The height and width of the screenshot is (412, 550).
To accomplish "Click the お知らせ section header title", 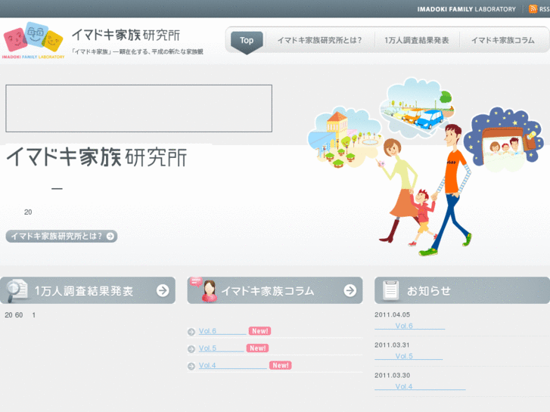I will 429,291.
